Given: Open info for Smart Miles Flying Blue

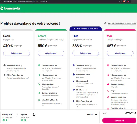Looking at the screenshot, I should pyautogui.click(x=56, y=100).
